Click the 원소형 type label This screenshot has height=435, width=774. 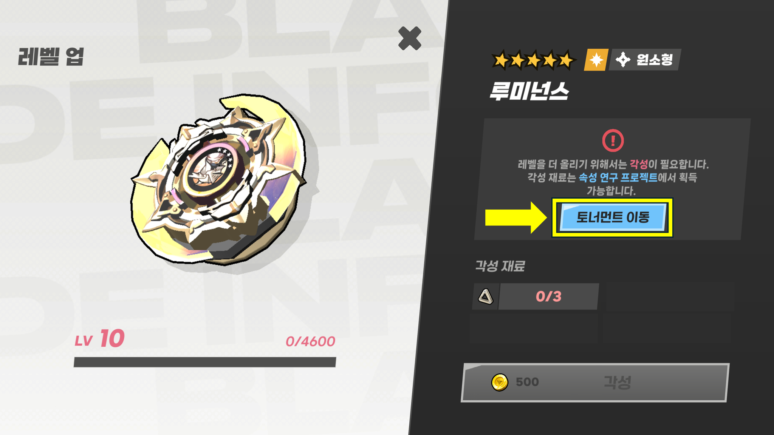point(655,60)
